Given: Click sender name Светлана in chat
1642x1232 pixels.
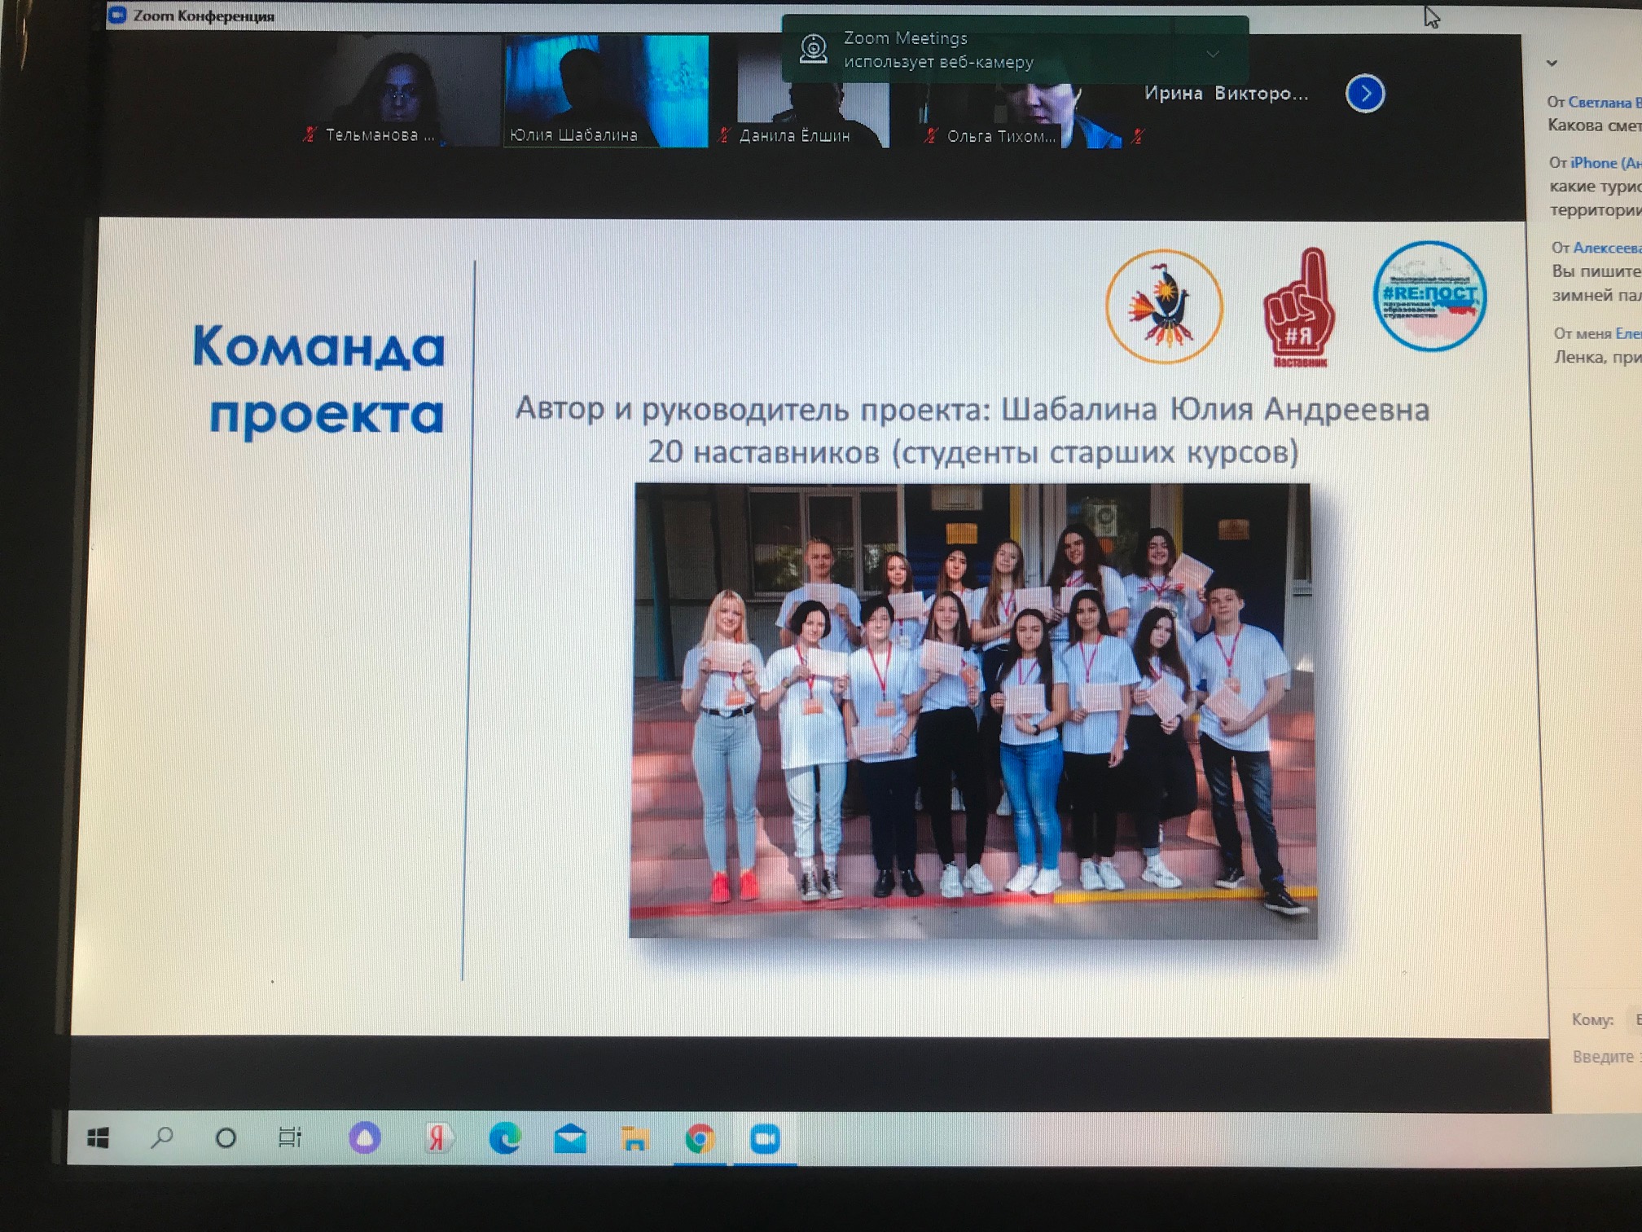Looking at the screenshot, I should (1605, 103).
